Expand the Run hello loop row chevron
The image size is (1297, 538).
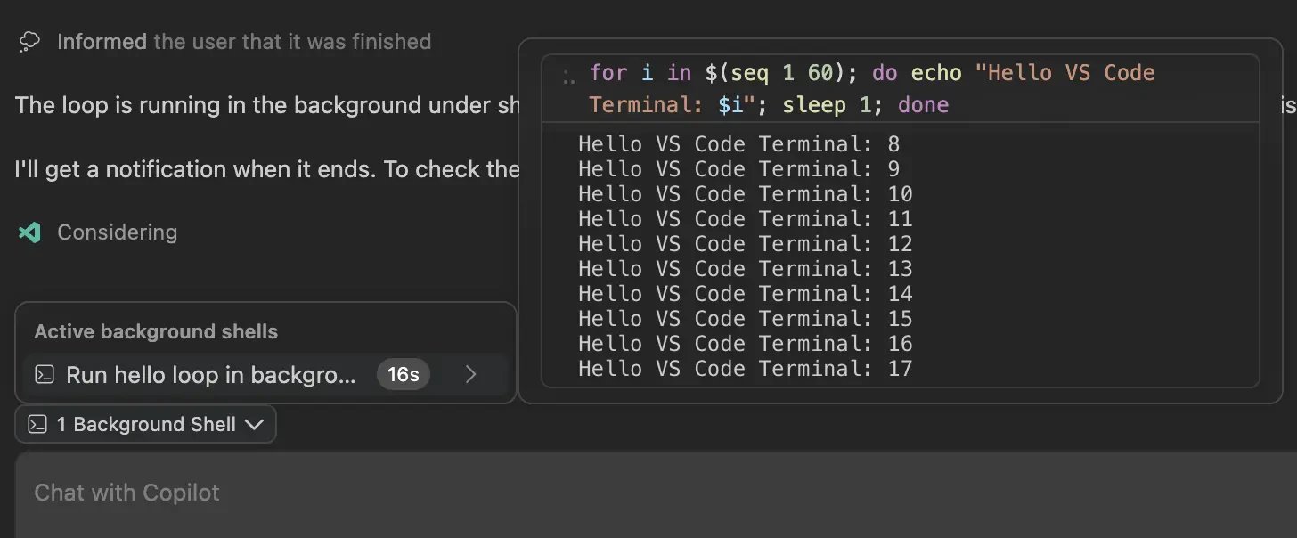click(x=471, y=375)
